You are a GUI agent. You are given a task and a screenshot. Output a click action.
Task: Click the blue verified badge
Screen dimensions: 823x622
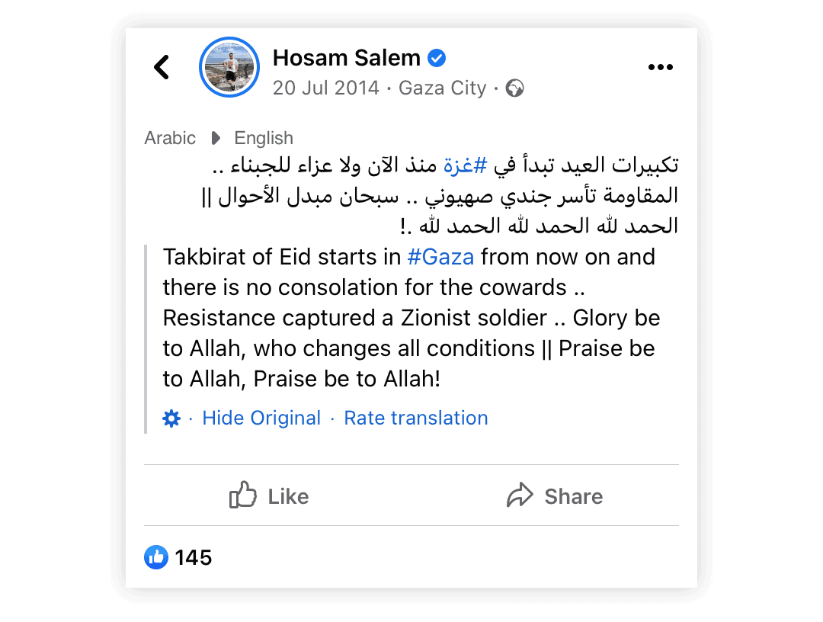pos(437,58)
